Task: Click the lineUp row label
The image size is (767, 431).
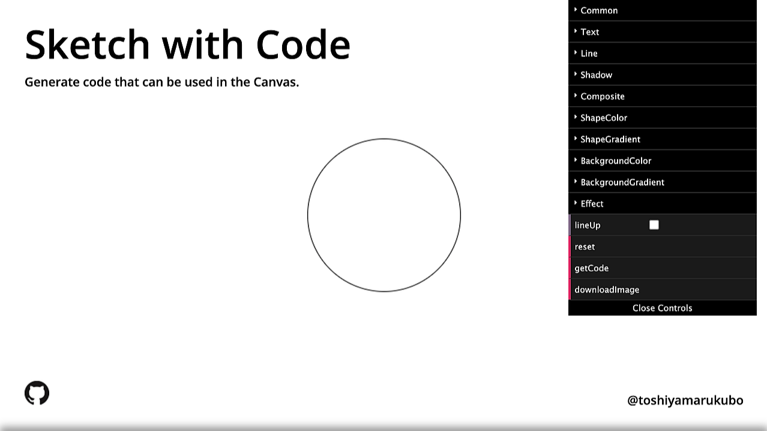Action: [x=586, y=225]
